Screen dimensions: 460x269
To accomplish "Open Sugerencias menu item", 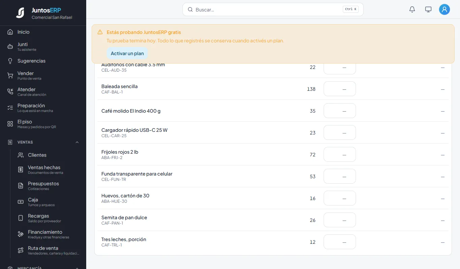I will (43, 61).
